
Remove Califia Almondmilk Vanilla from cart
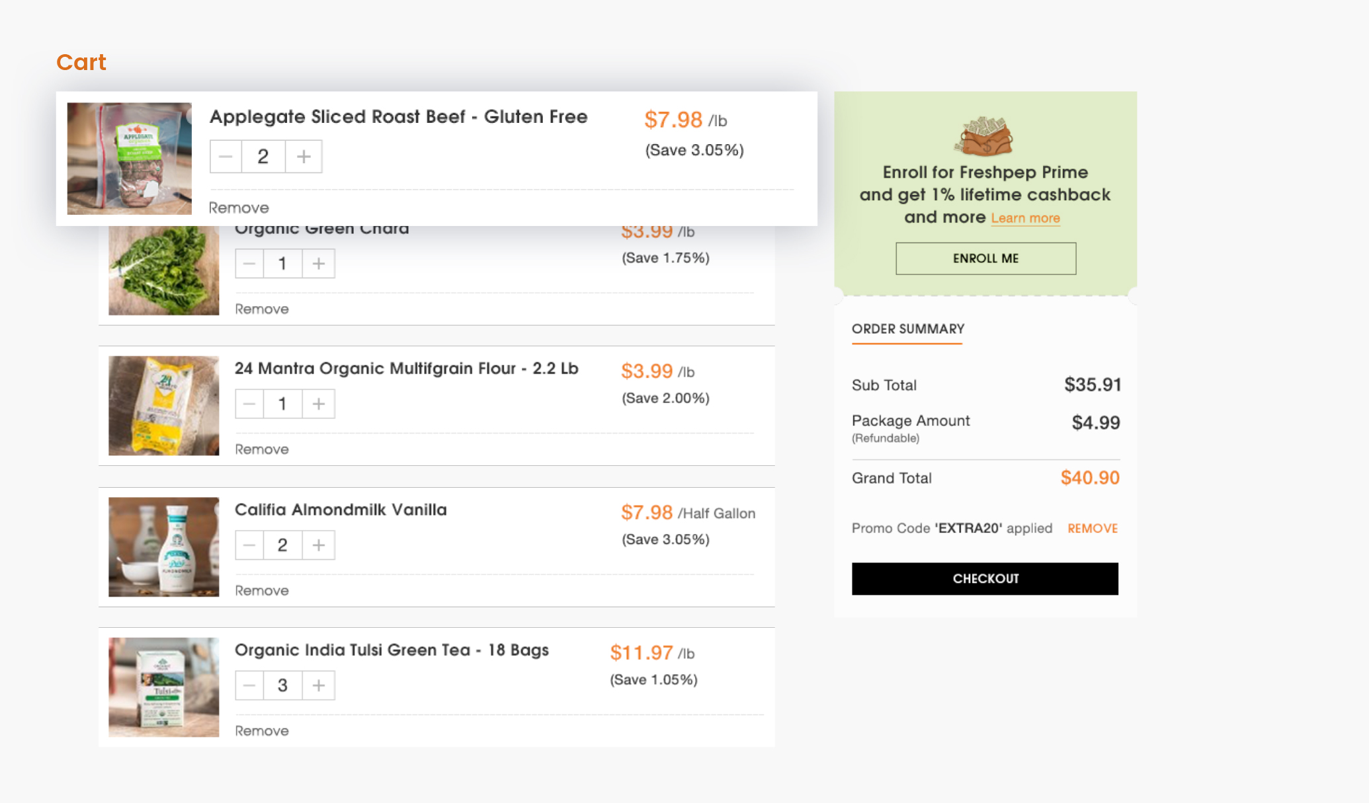point(262,590)
